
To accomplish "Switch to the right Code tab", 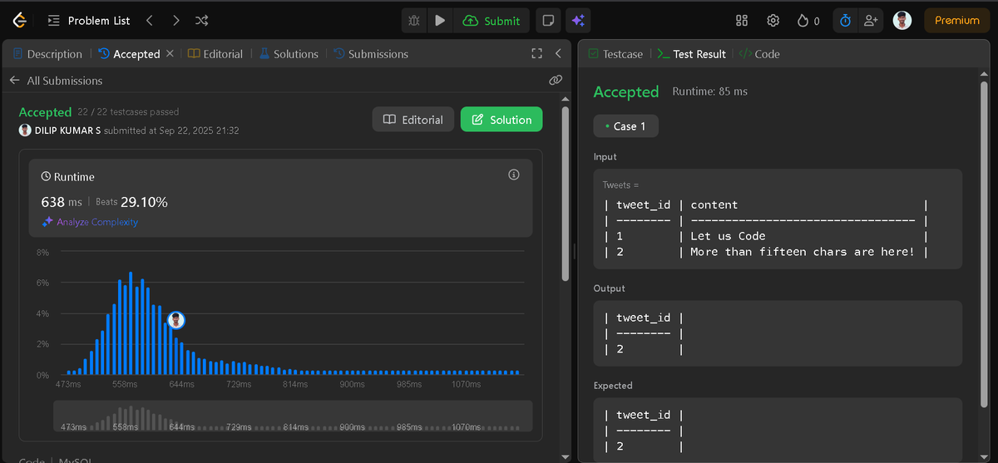I will pyautogui.click(x=759, y=54).
